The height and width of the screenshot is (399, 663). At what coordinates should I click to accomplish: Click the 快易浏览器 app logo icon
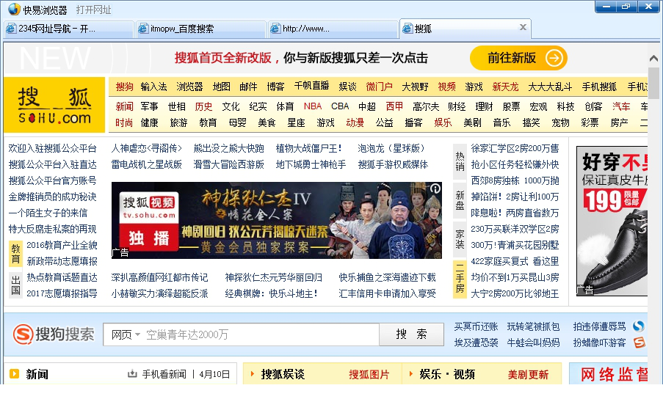[14, 9]
